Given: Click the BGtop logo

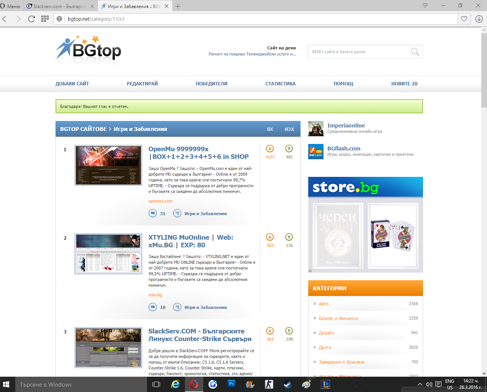Looking at the screenshot, I should pyautogui.click(x=88, y=49).
